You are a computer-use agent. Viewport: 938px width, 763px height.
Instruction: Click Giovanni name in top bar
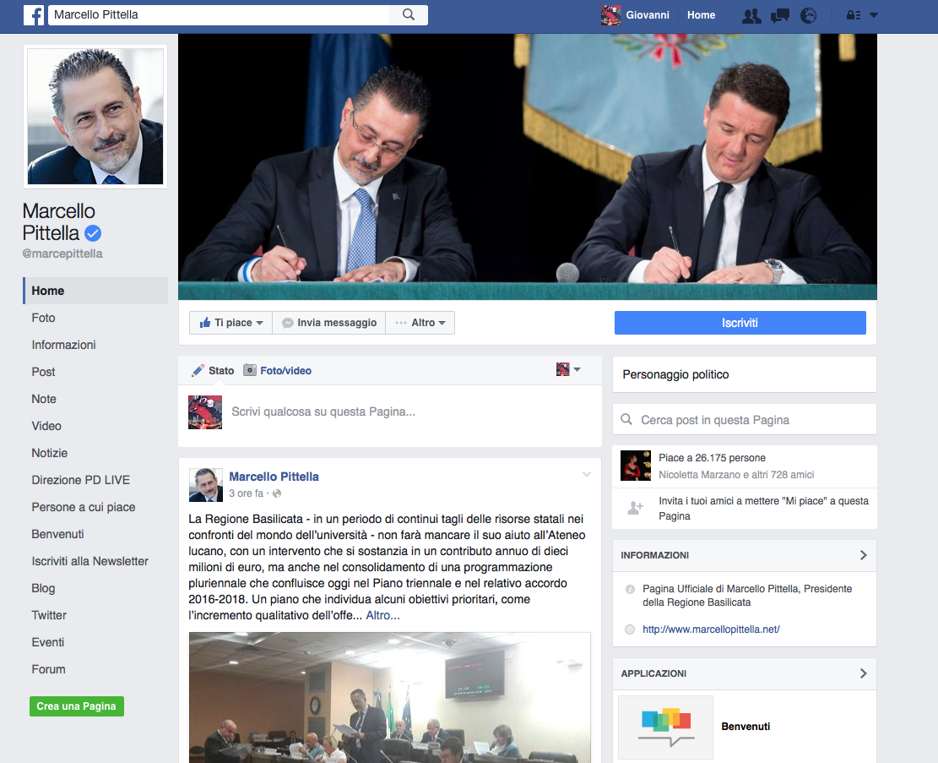[x=648, y=15]
